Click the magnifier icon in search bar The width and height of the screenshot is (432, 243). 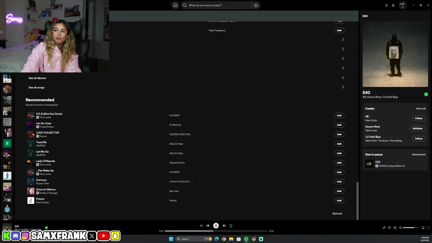coord(185,5)
